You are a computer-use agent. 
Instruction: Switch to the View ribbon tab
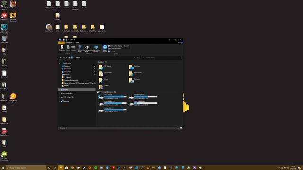pyautogui.click(x=77, y=42)
